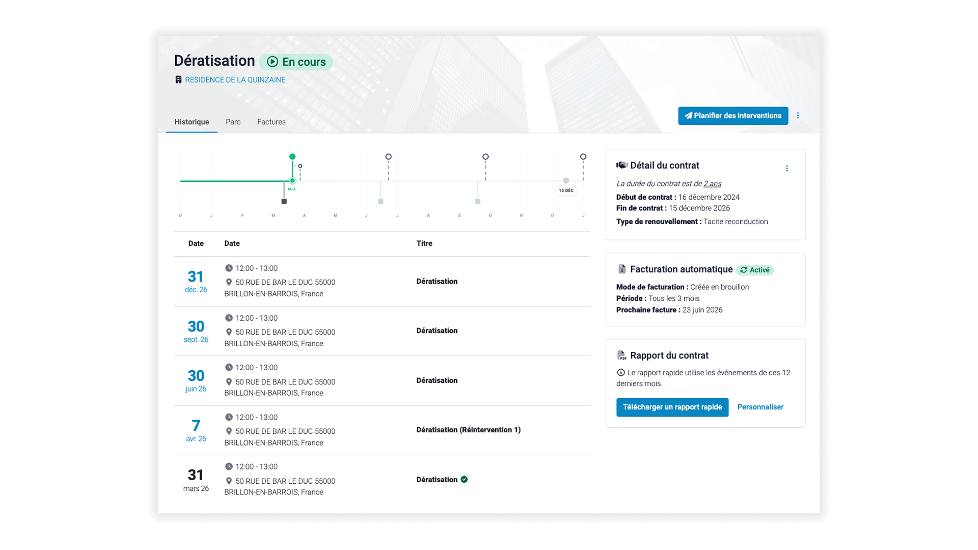Click the AUJ. green marker on the timeline
The image size is (978, 550).
[x=292, y=180]
